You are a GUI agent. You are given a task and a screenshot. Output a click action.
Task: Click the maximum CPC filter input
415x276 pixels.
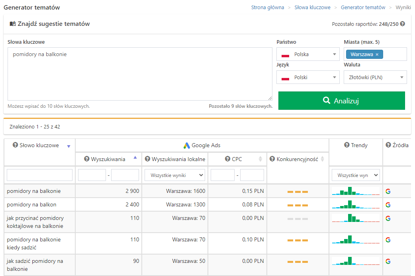point(252,175)
